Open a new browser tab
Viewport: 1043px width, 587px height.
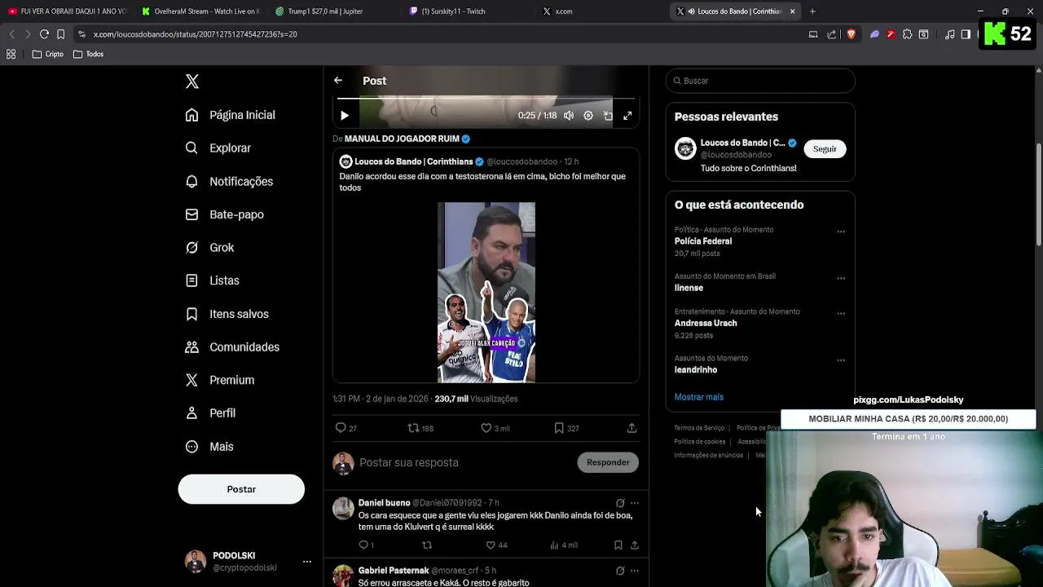click(x=812, y=11)
